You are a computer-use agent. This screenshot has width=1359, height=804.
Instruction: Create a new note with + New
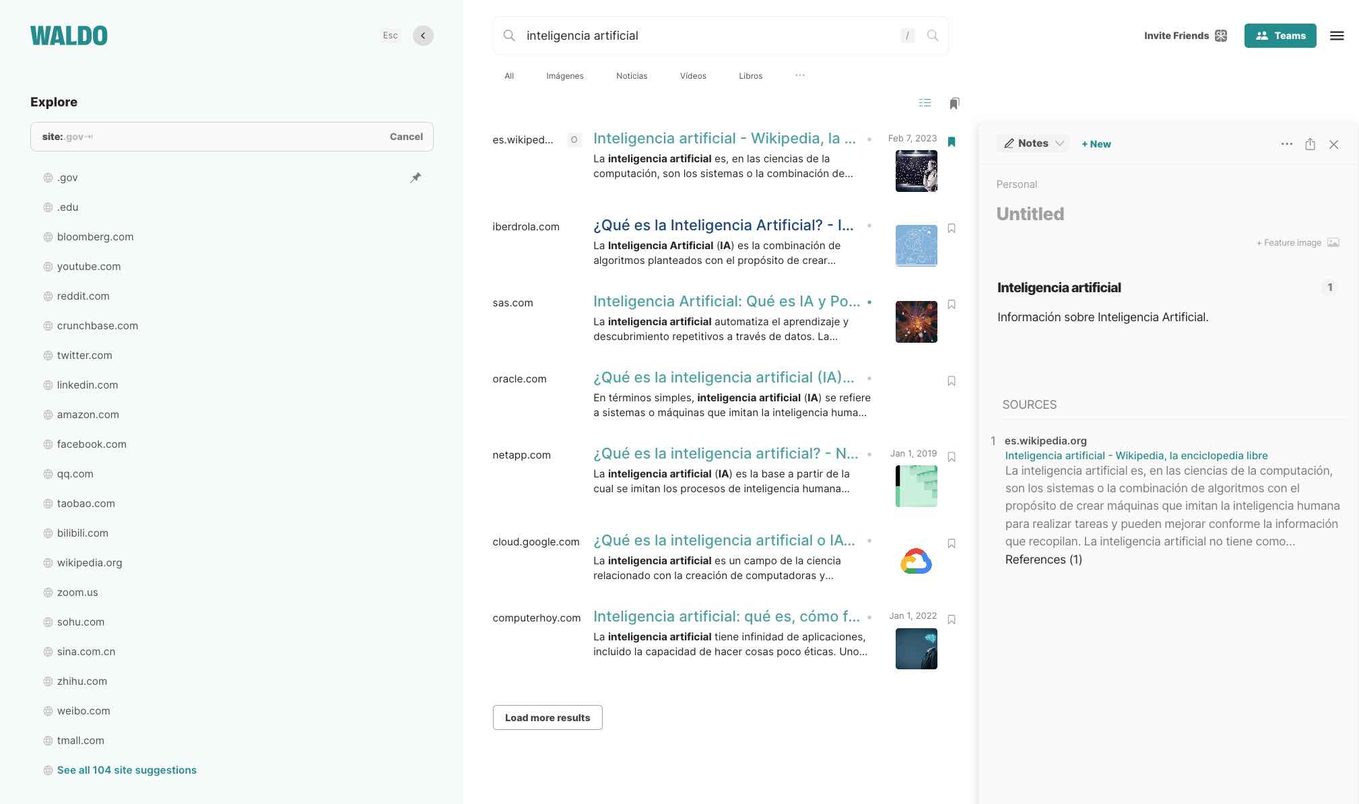tap(1096, 144)
